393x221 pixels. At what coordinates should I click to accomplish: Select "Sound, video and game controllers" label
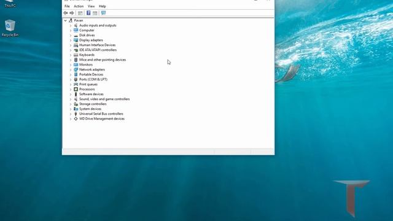[104, 99]
